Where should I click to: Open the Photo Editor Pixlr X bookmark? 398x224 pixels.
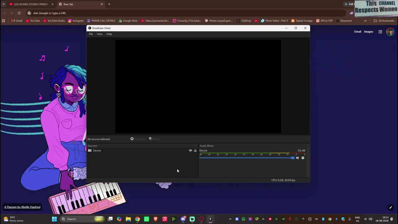point(275,21)
